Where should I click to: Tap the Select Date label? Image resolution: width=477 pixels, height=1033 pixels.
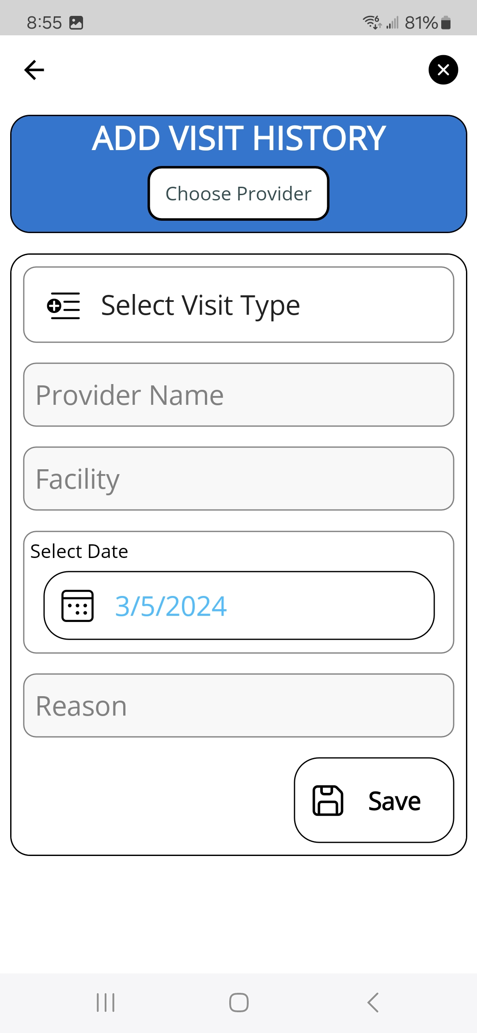click(x=79, y=551)
